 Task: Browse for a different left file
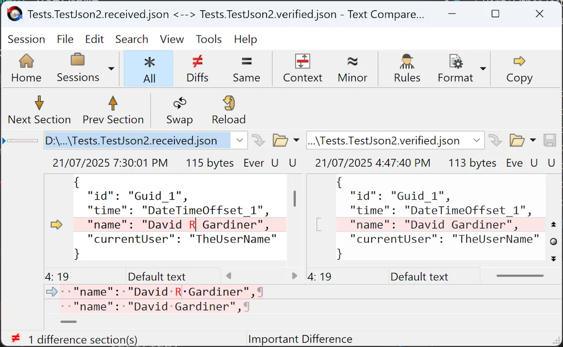(x=280, y=140)
